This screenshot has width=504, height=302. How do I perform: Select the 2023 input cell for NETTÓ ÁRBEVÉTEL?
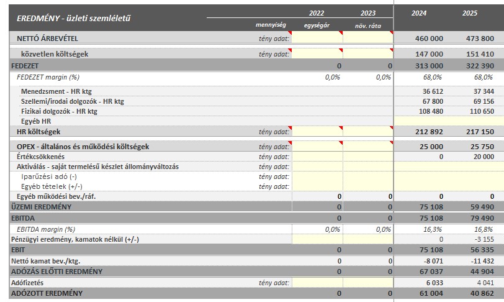click(x=368, y=39)
